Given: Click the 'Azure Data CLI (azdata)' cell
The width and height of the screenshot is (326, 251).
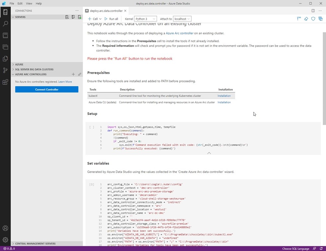Looking at the screenshot, I should (x=102, y=102).
